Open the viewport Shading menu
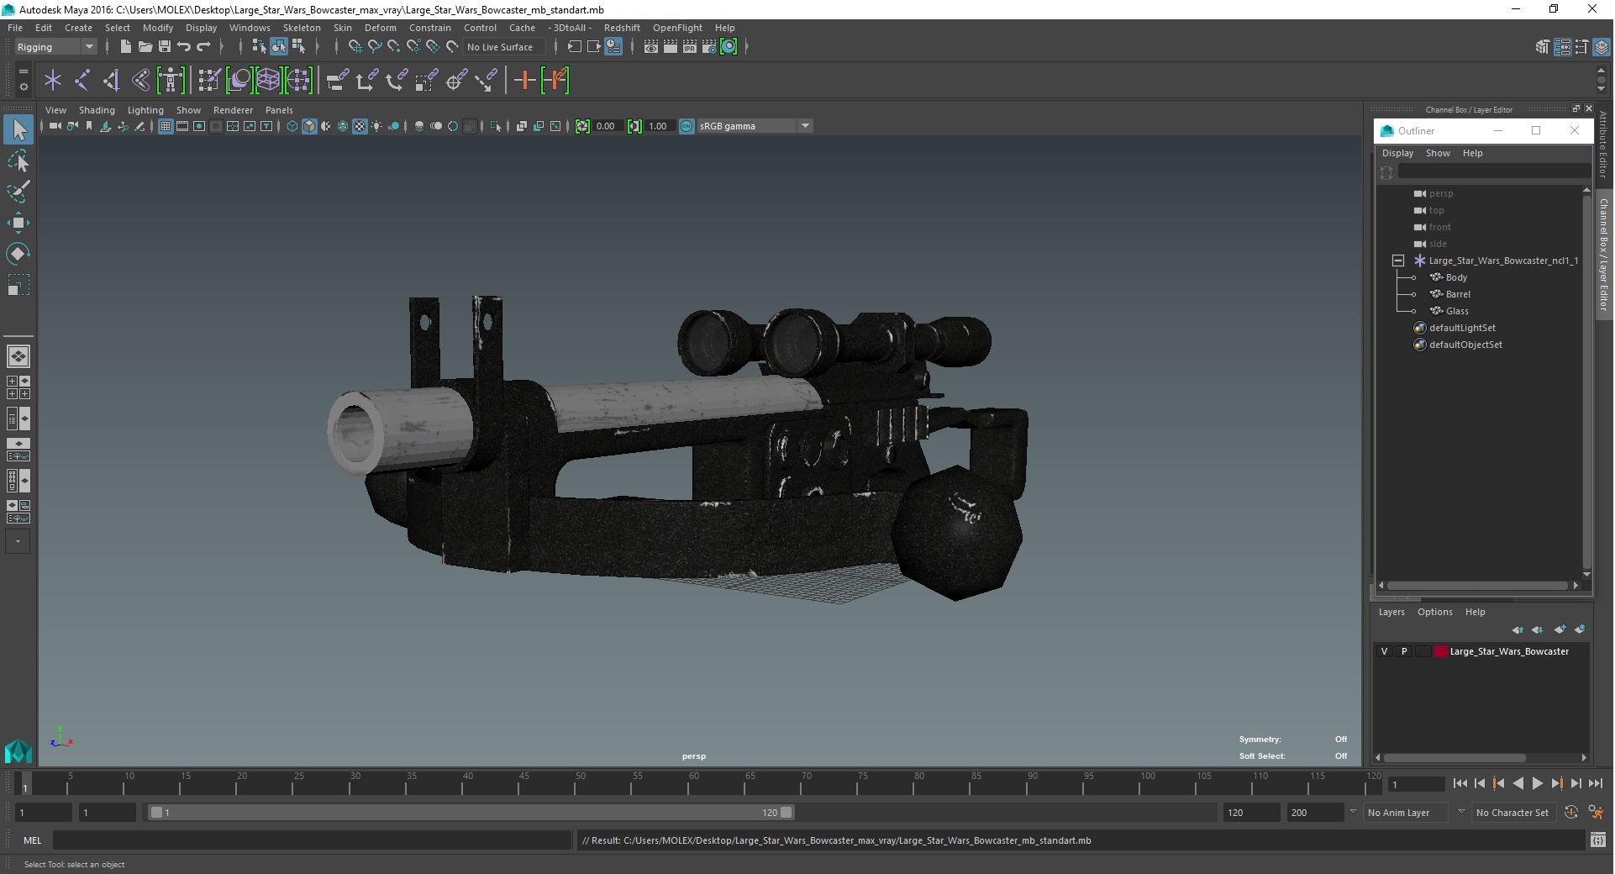Image resolution: width=1615 pixels, height=874 pixels. [x=97, y=110]
